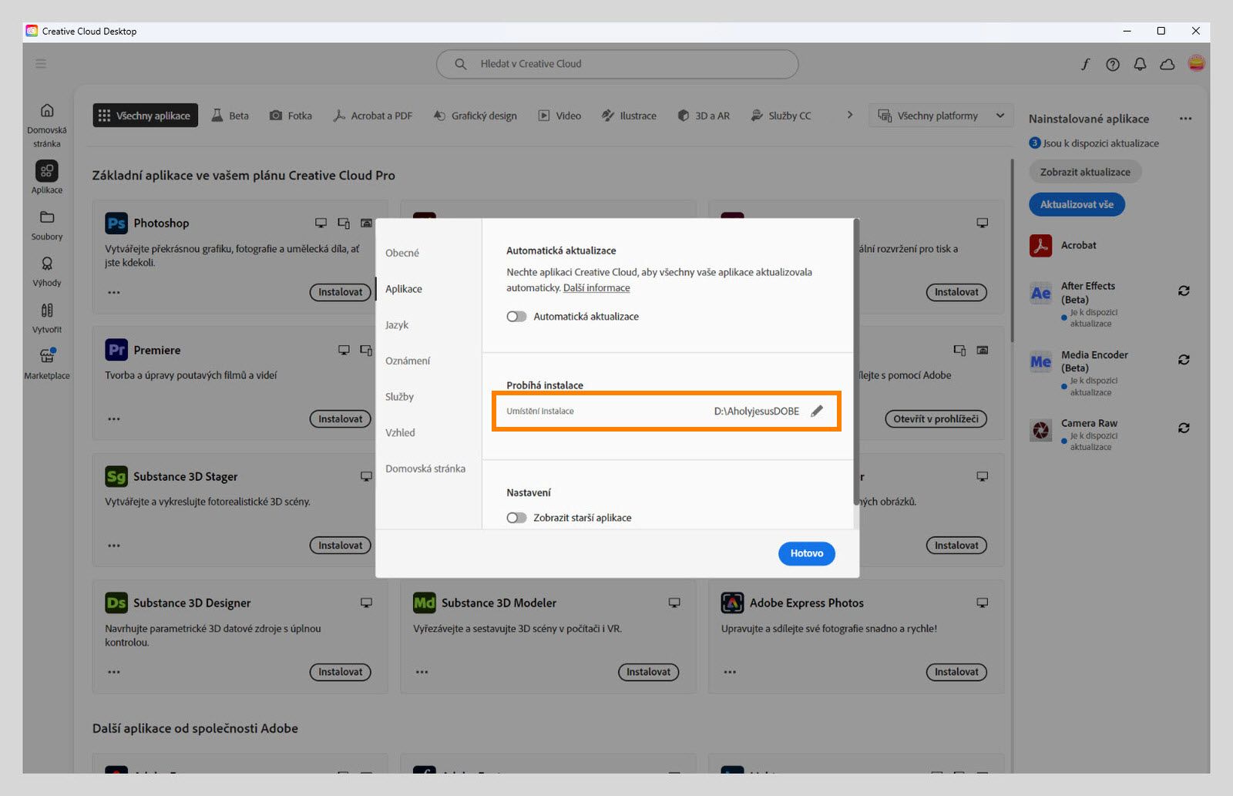
Task: Open Substance 3D Modeler three-dot menu
Action: pyautogui.click(x=422, y=672)
